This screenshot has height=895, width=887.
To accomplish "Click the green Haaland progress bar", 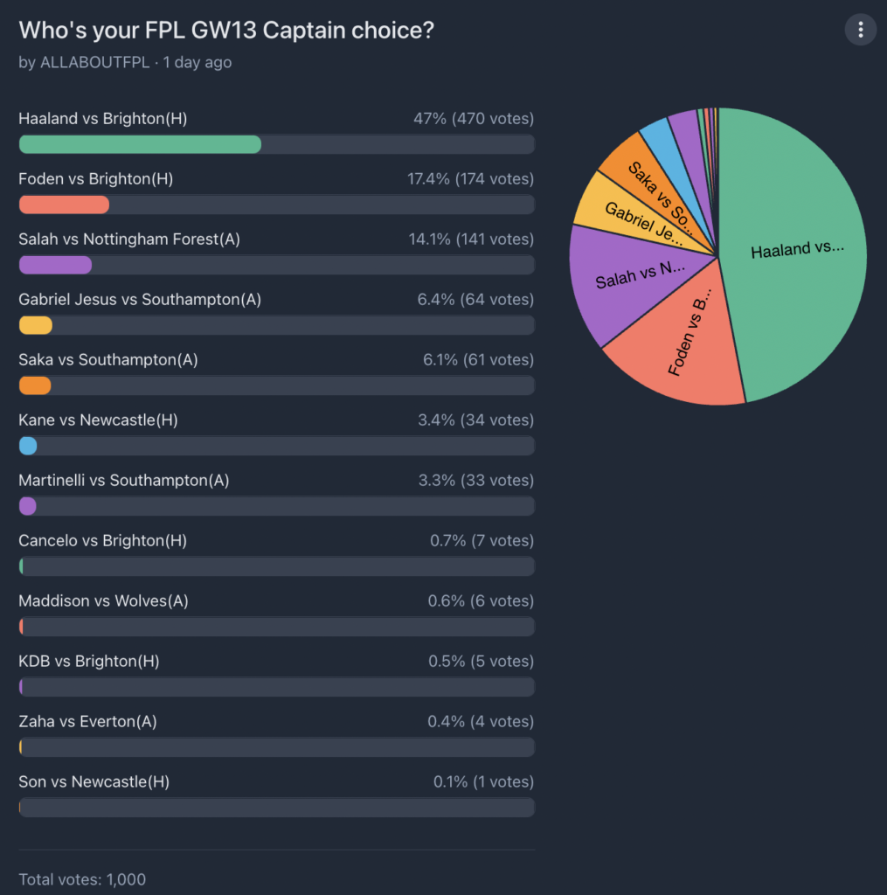I will (x=140, y=145).
